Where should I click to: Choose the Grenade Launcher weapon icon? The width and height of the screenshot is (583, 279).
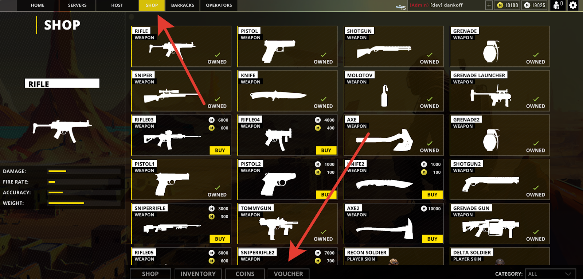pyautogui.click(x=490, y=96)
